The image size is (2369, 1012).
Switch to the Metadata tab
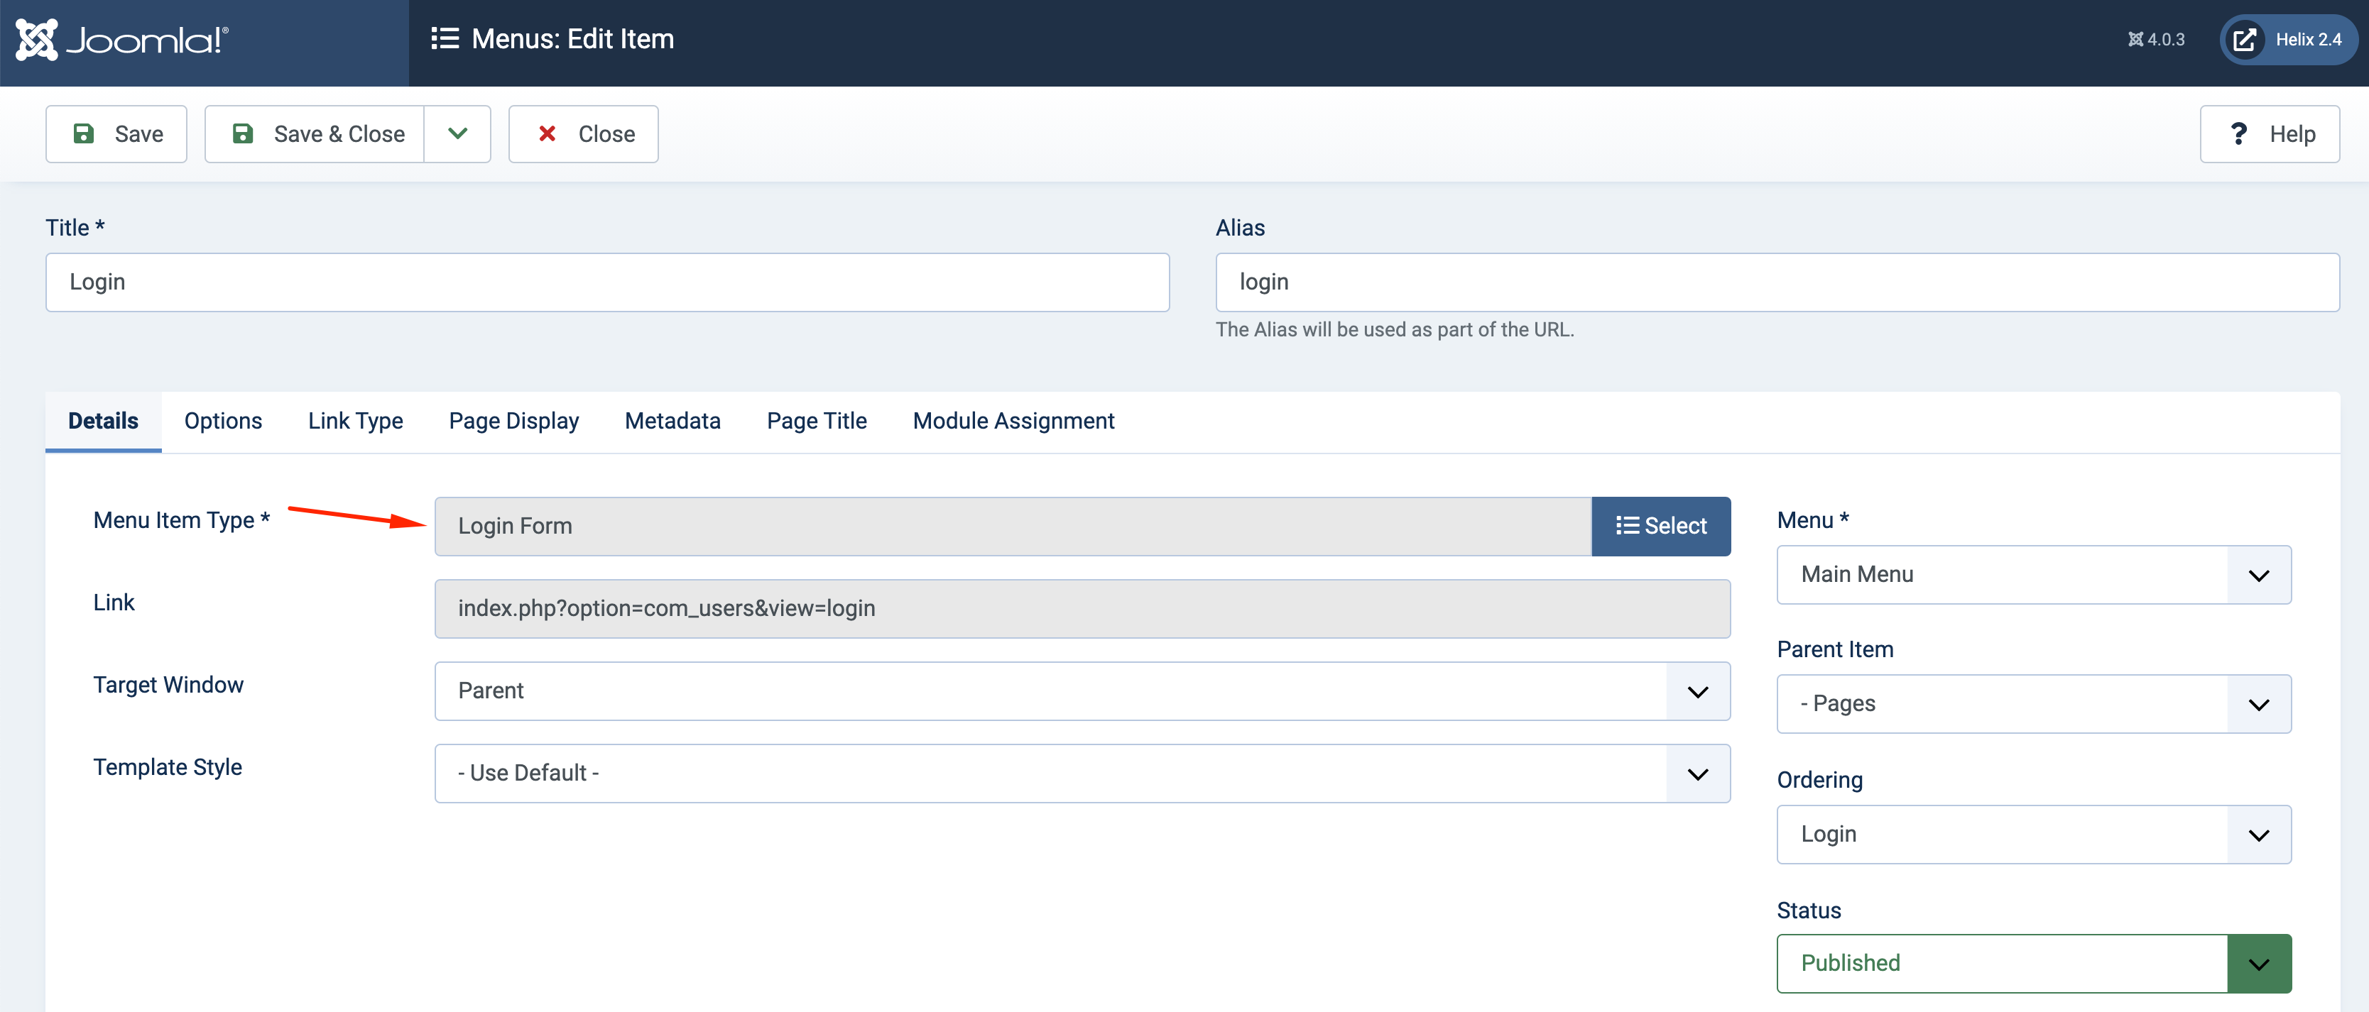672,420
